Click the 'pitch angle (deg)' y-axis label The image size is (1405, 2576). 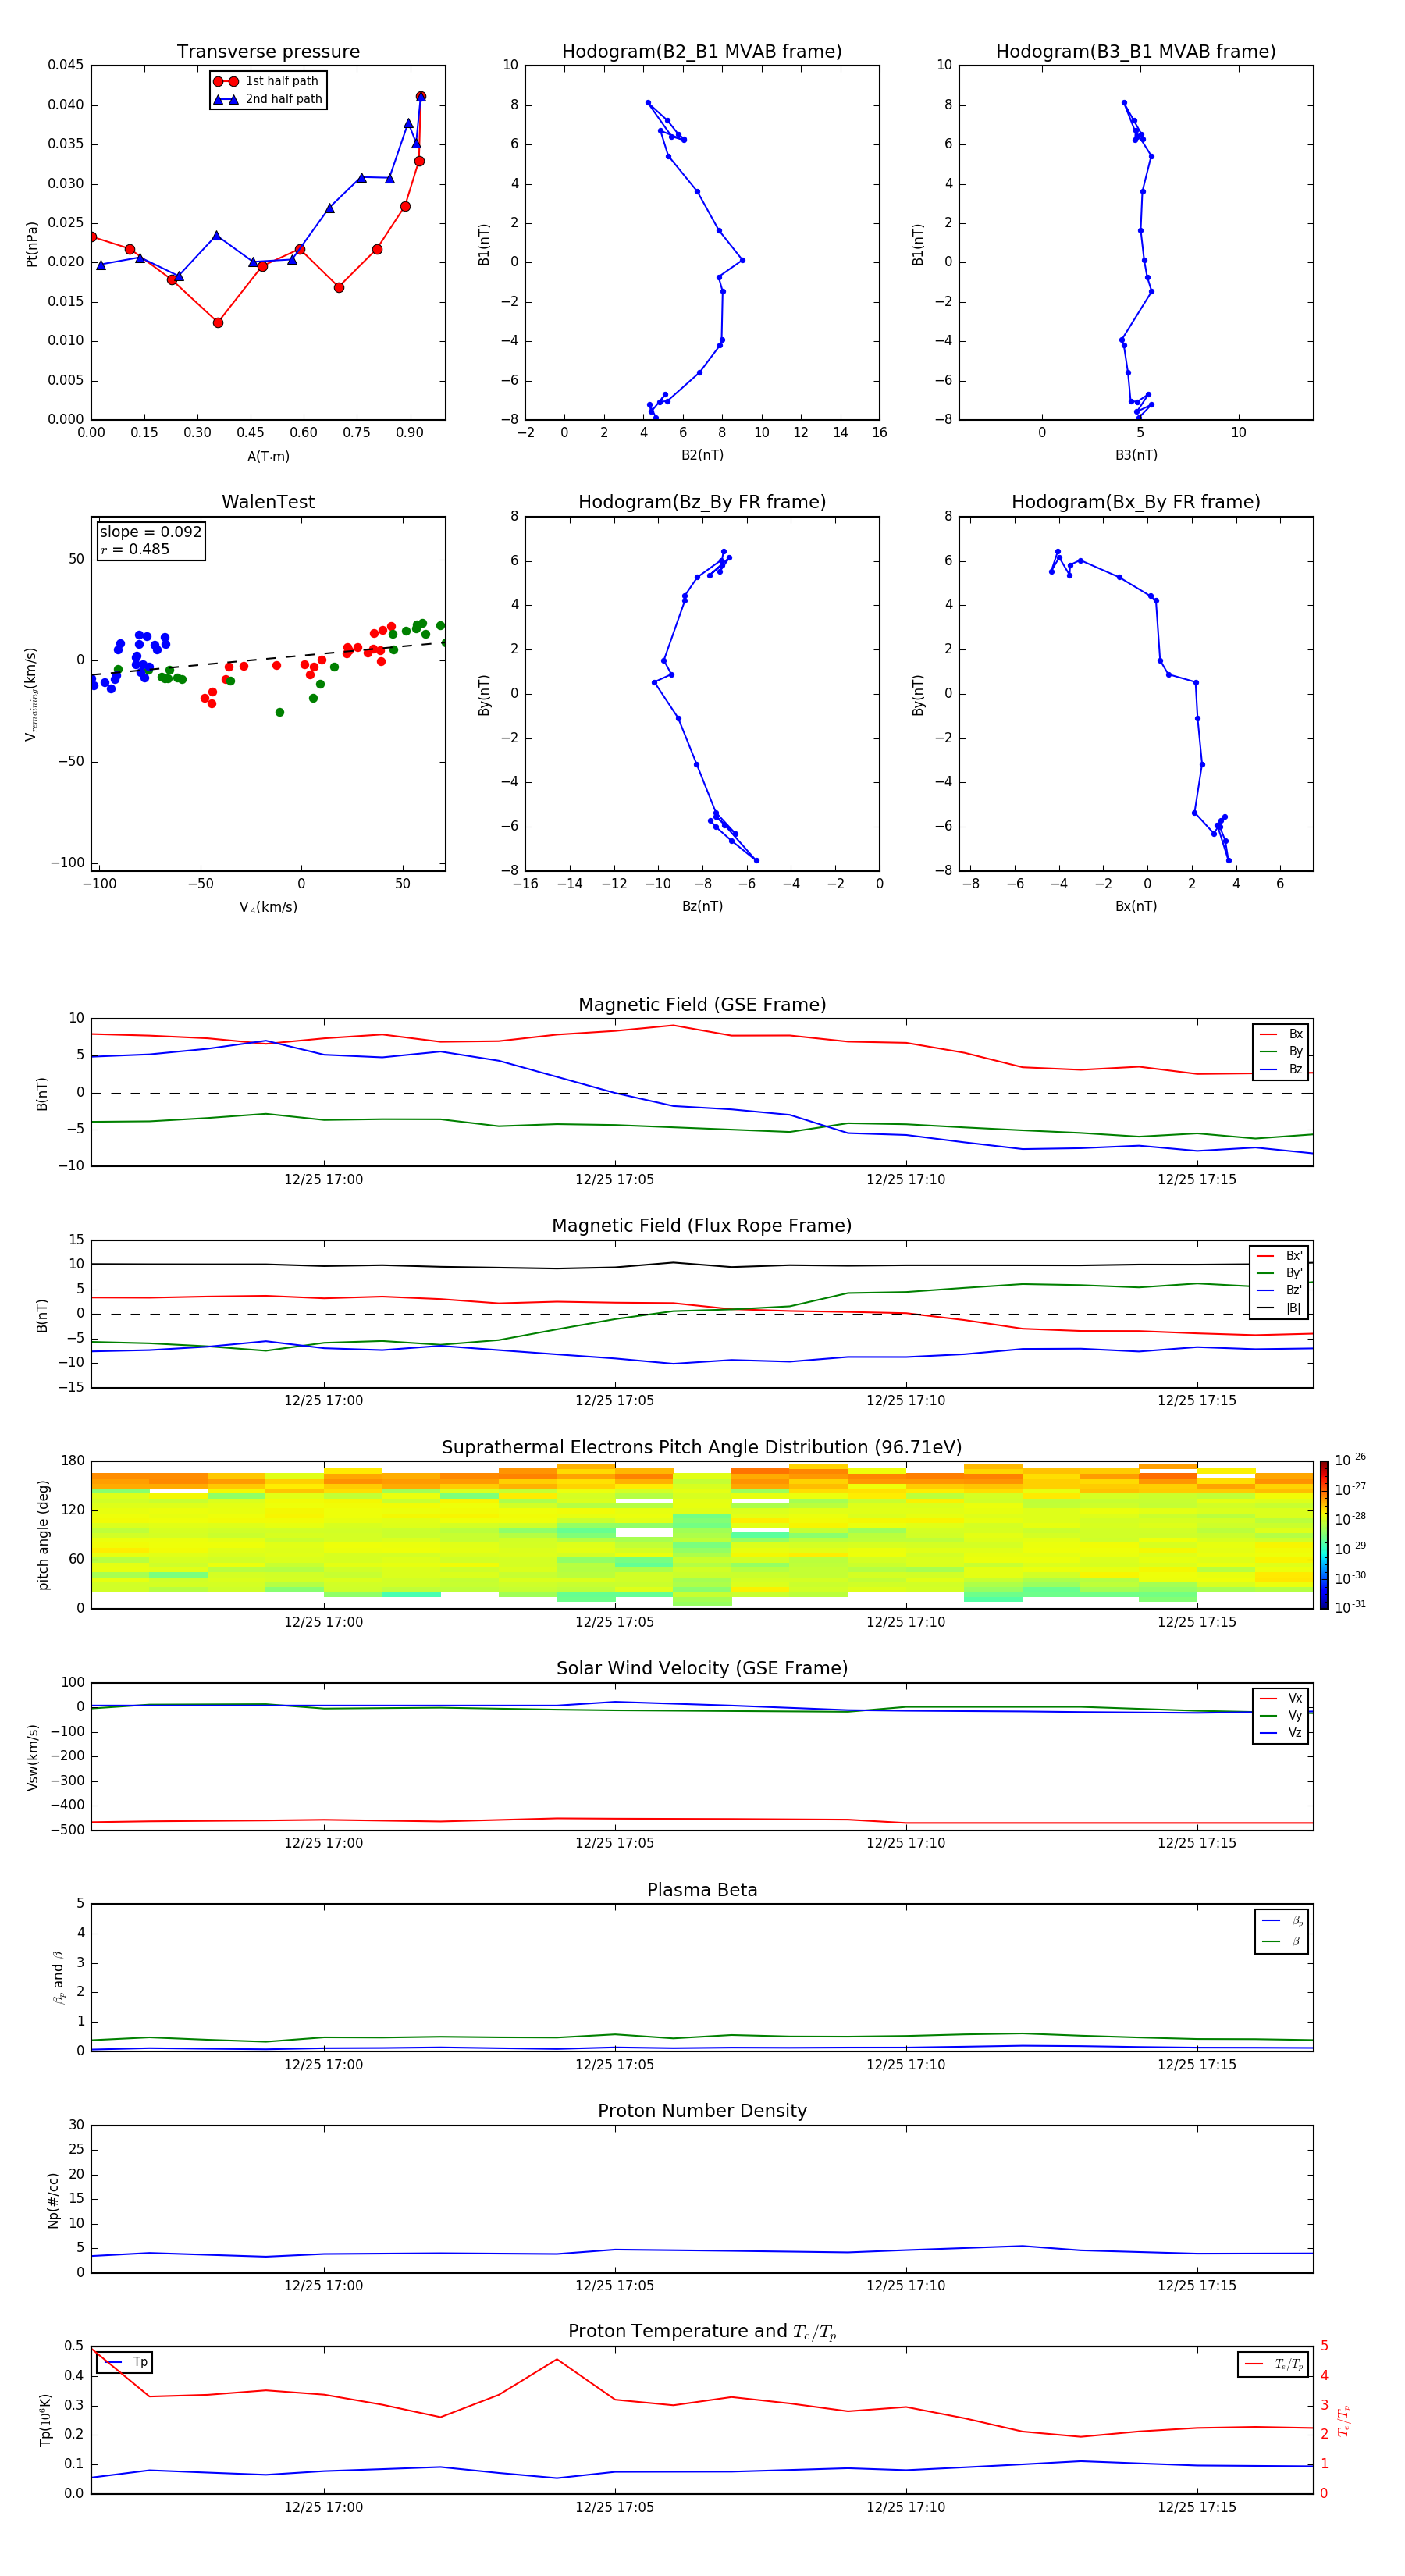43,1535
